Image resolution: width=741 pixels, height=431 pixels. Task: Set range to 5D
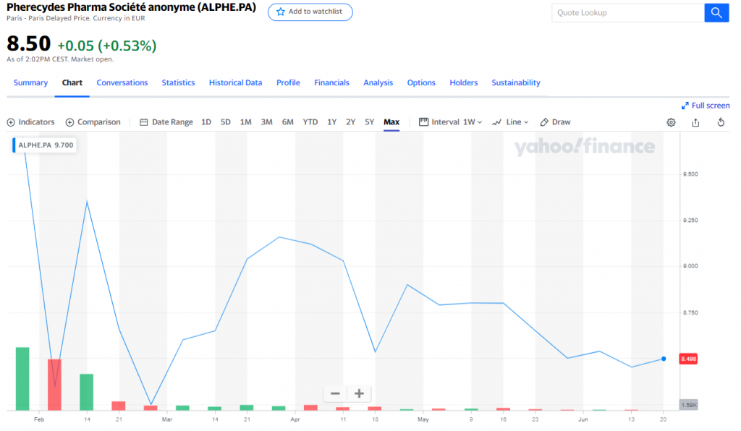coord(226,122)
